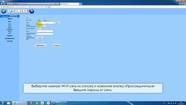Open the browser Tools gear icon
Screen dimensions: 186x105
pyautogui.click(x=185, y=4)
